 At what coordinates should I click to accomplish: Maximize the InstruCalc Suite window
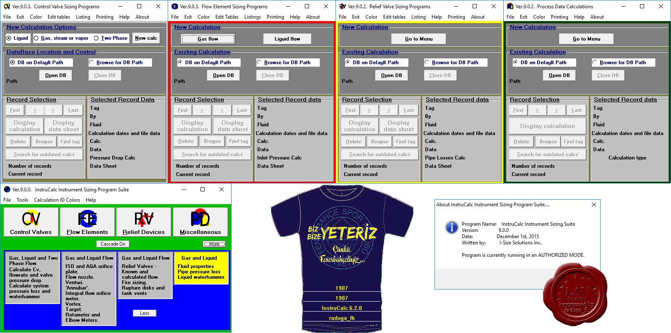203,189
